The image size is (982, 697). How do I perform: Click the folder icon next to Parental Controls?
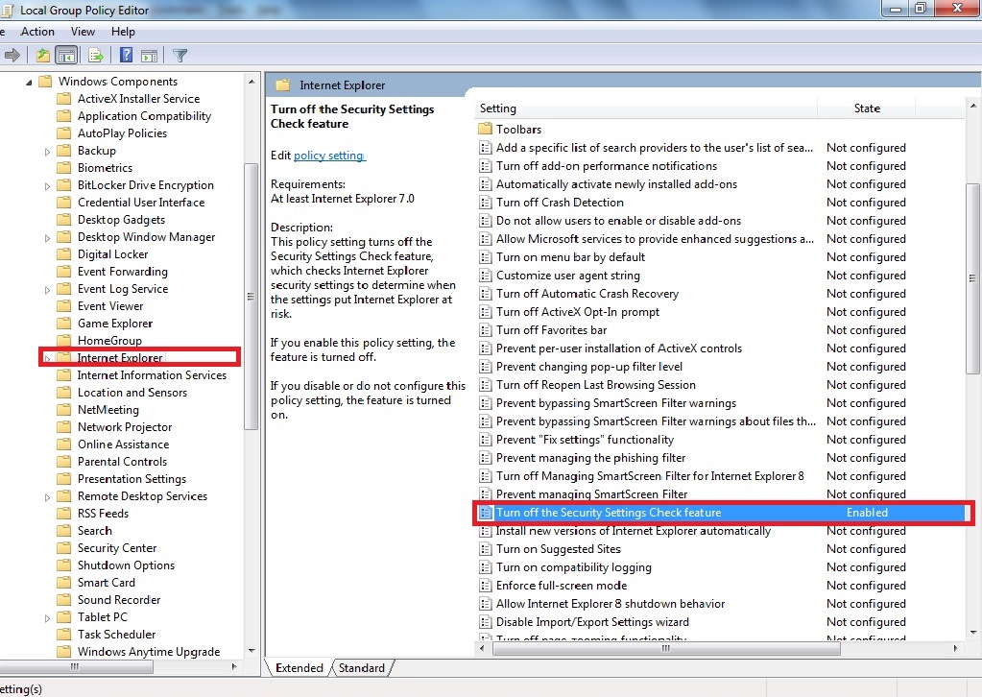(64, 462)
